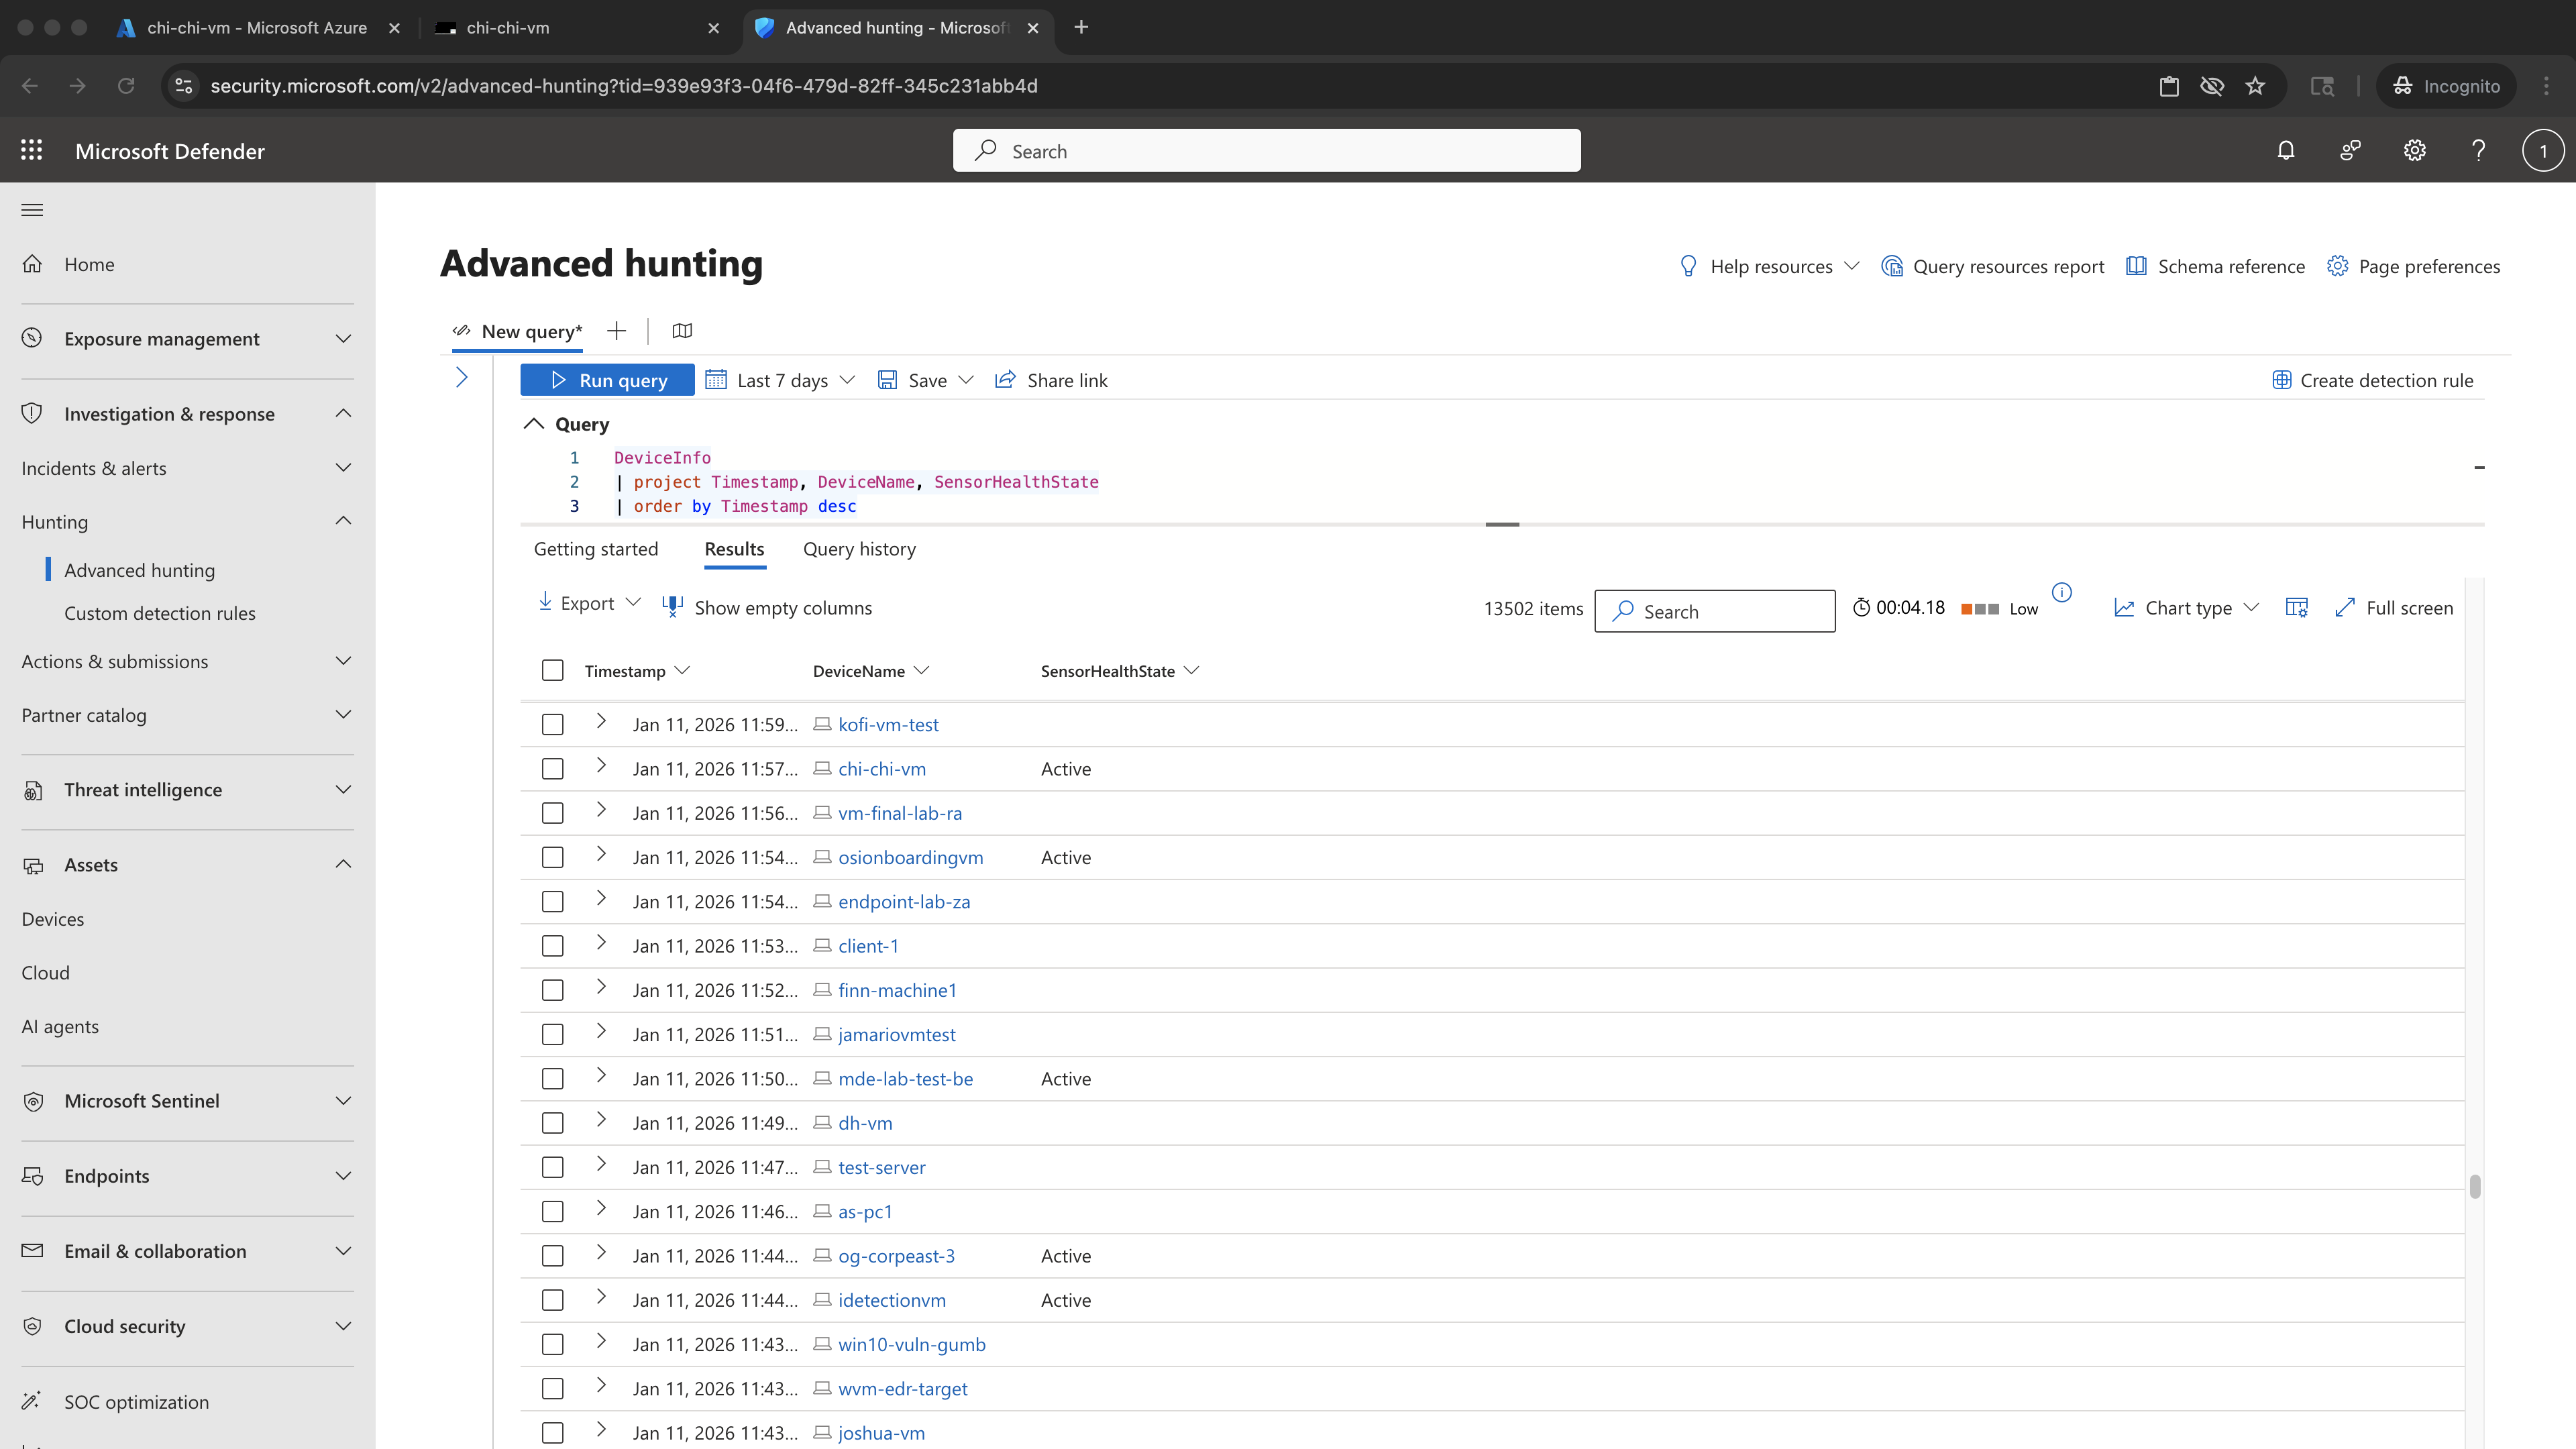2576x1449 pixels.
Task: Open the kofi-vm-test device link
Action: [x=888, y=725]
